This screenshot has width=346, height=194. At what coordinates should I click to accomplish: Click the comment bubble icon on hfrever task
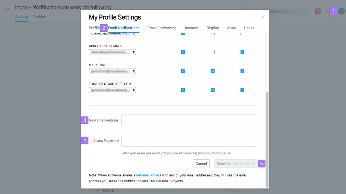tap(239, 190)
